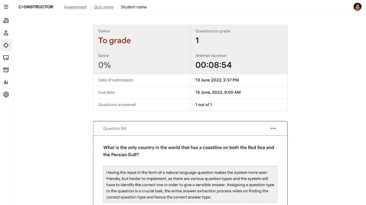
Task: Open the presentation screen sidebar icon
Action: [6, 58]
